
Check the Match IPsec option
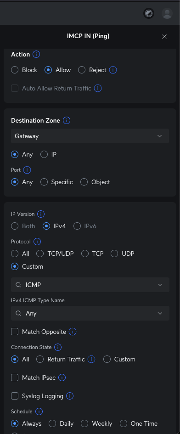[x=15, y=378]
